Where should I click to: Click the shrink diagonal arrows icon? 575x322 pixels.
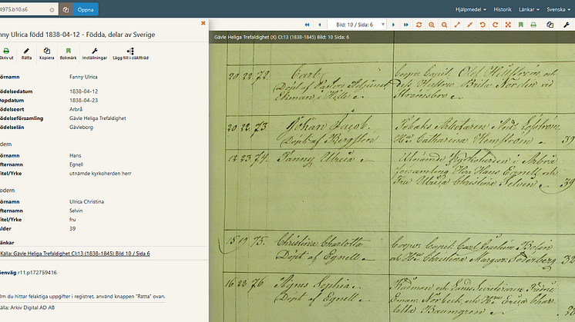coord(469,25)
